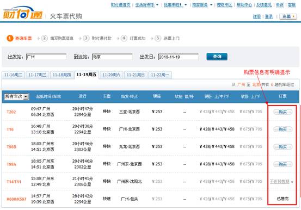Click 已售完 text for K600/K597
301x210 pixels.
coord(282,199)
